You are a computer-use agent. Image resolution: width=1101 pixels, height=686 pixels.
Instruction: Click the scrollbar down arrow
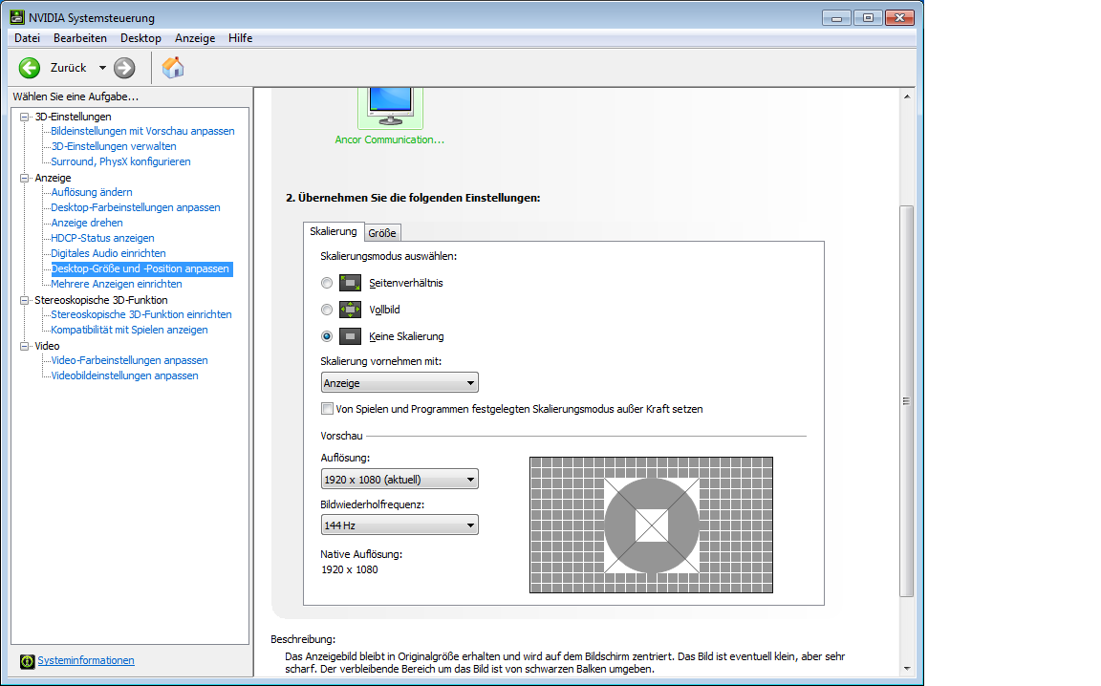coord(906,669)
